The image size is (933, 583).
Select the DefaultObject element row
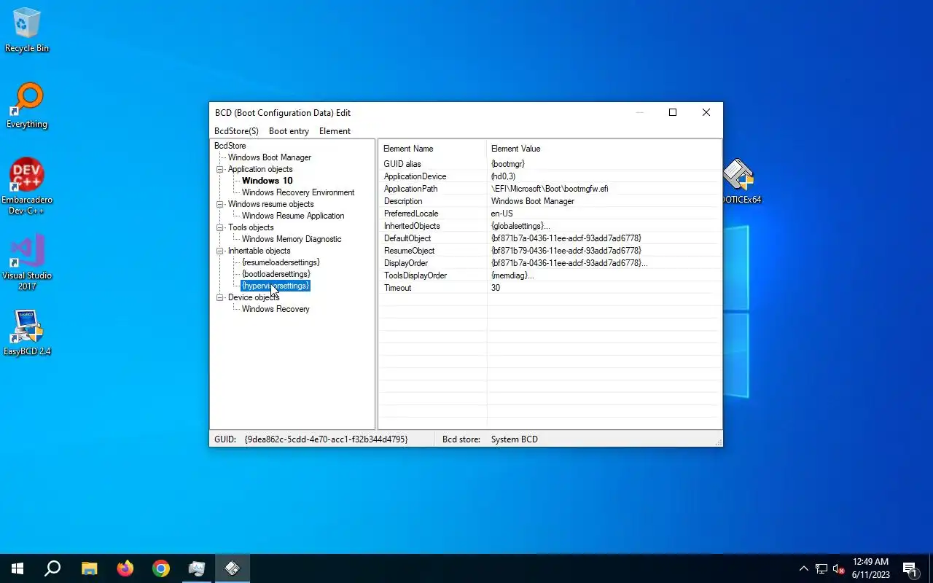pyautogui.click(x=550, y=238)
